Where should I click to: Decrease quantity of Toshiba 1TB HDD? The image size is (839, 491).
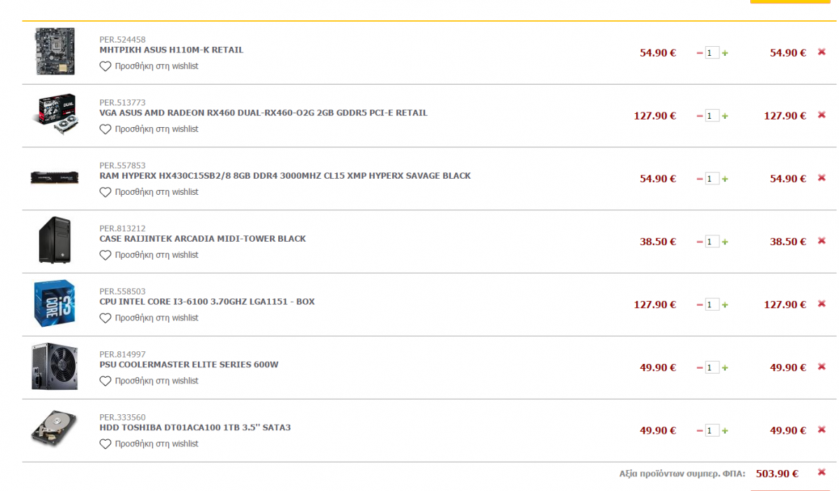(x=700, y=431)
